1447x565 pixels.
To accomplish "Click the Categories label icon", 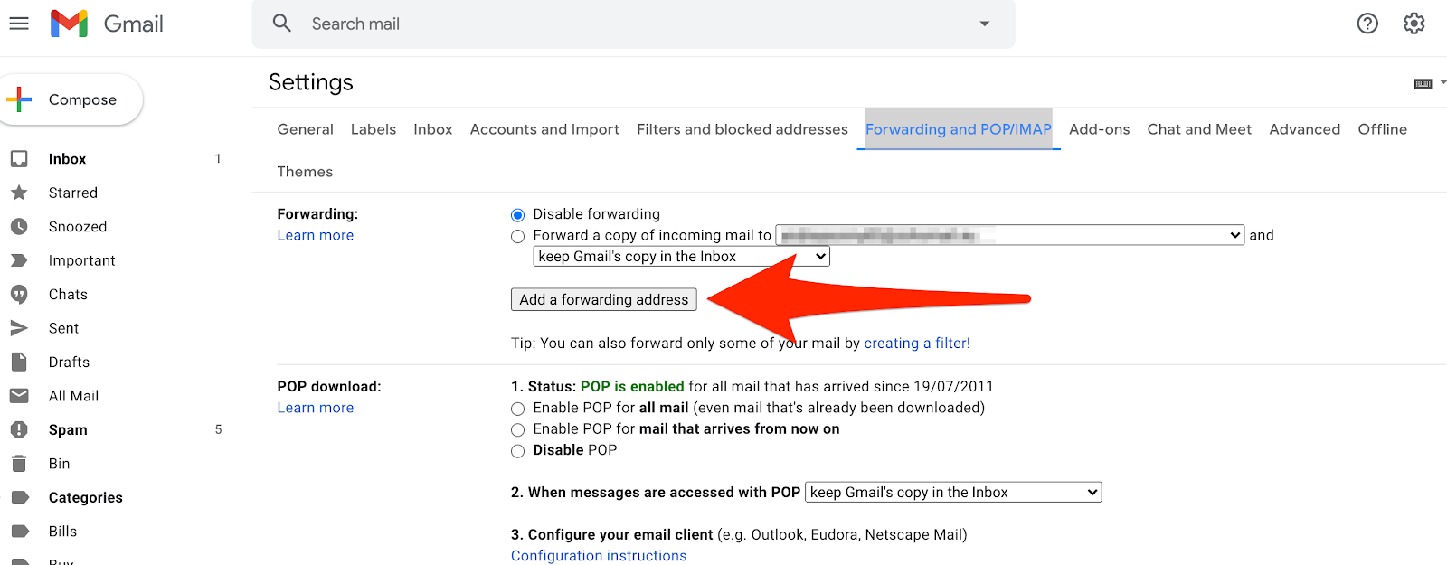I will pyautogui.click(x=19, y=497).
